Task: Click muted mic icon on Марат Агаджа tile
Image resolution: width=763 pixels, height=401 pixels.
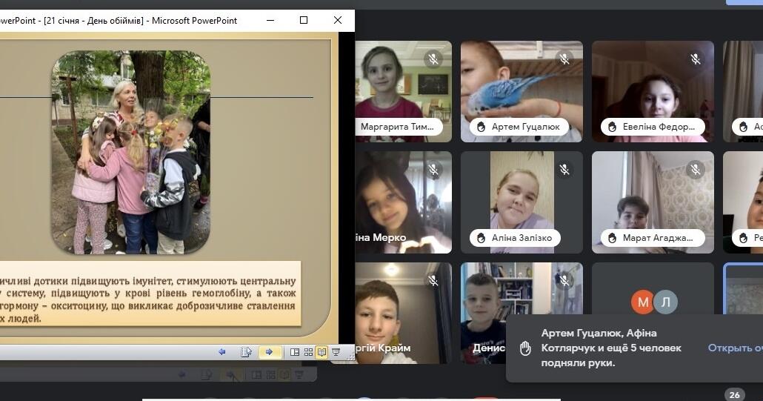Action: [696, 170]
